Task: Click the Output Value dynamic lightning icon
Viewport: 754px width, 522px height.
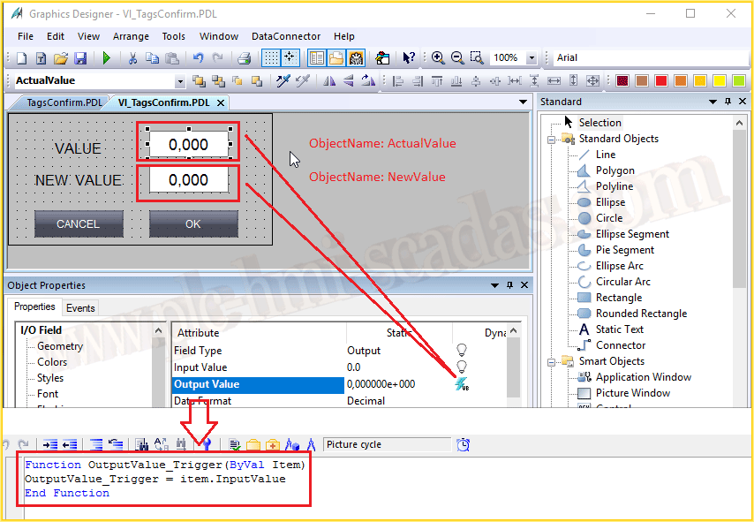Action: 460,384
